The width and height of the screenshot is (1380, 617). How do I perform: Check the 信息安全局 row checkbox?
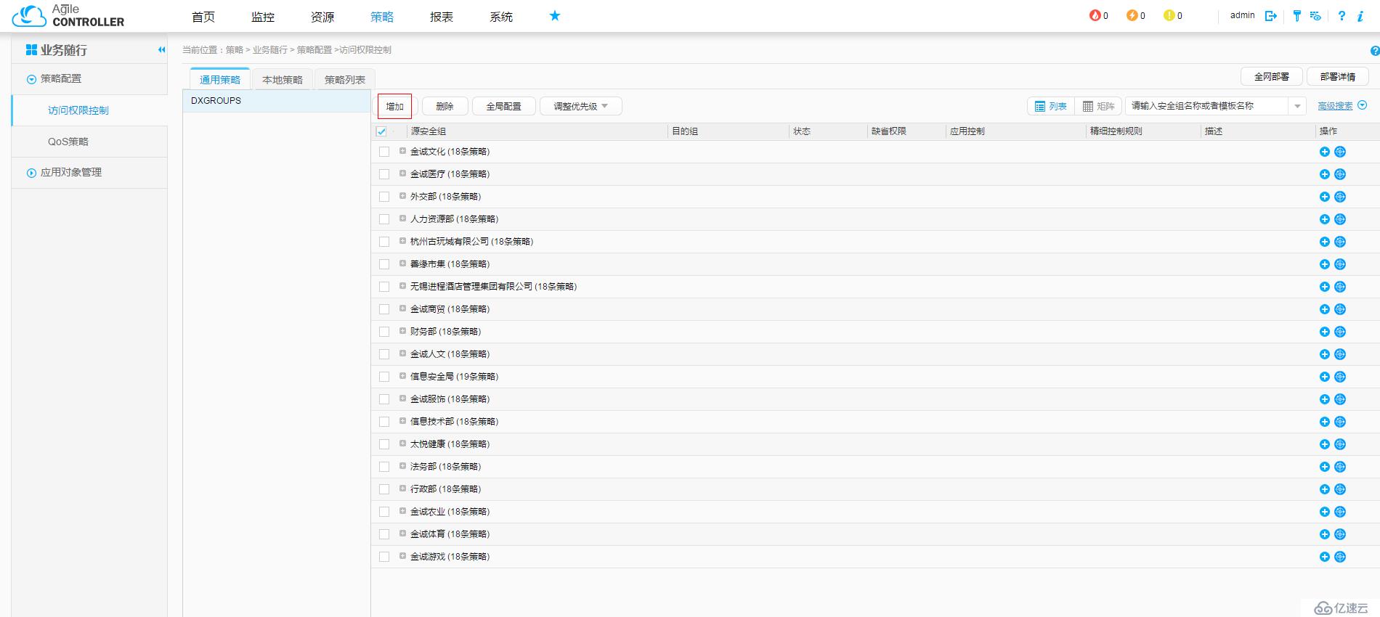tap(384, 377)
